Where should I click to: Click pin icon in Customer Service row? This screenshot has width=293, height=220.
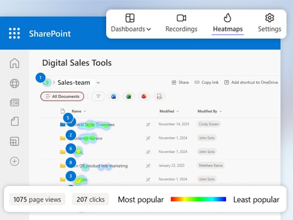148,138
